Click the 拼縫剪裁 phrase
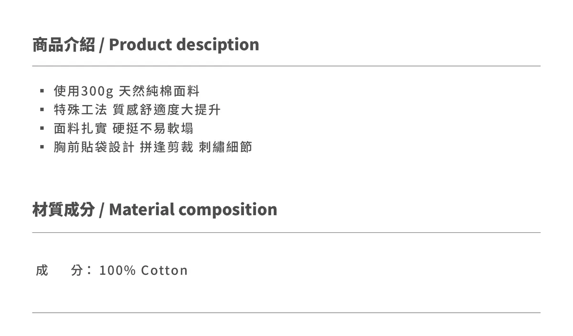573x336 pixels. [x=166, y=147]
